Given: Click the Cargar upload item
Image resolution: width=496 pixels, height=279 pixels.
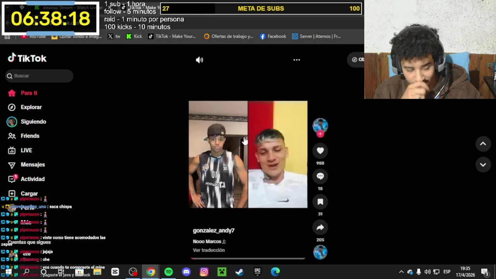Looking at the screenshot, I should (24, 193).
